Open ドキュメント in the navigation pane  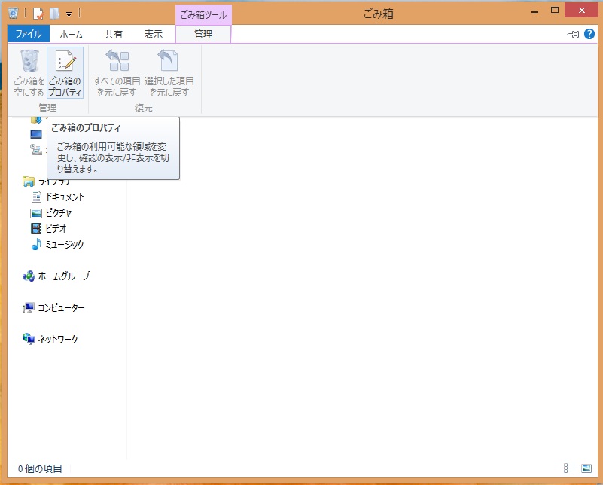click(65, 197)
